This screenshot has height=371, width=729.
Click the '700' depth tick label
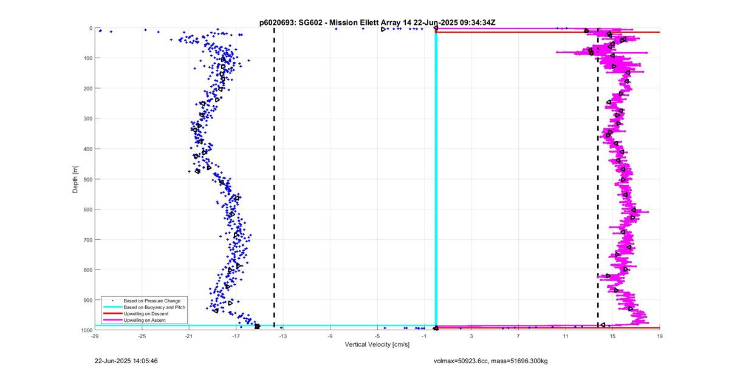[x=87, y=239]
